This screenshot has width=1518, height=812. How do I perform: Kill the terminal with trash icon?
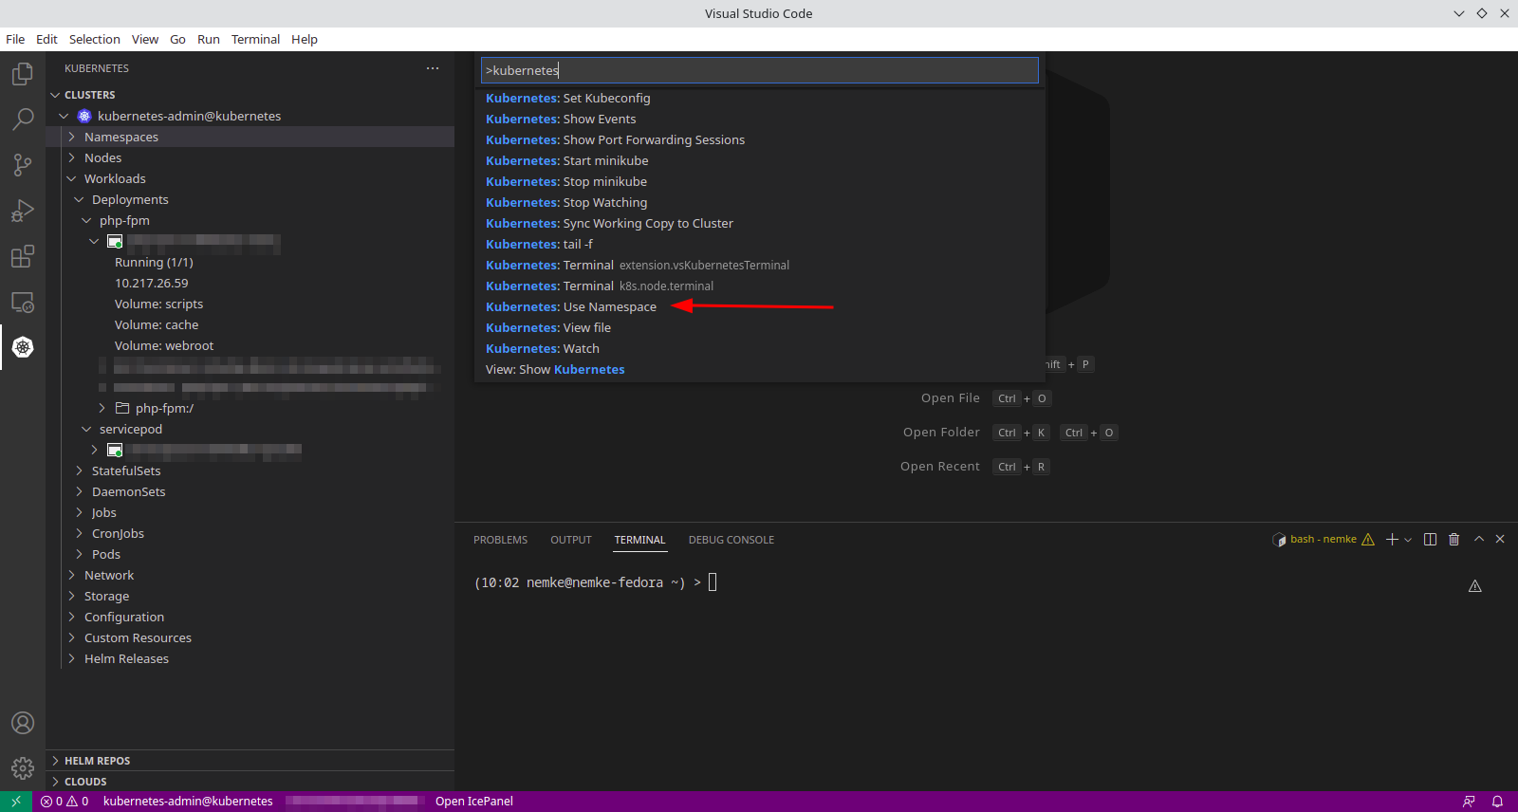coord(1453,540)
